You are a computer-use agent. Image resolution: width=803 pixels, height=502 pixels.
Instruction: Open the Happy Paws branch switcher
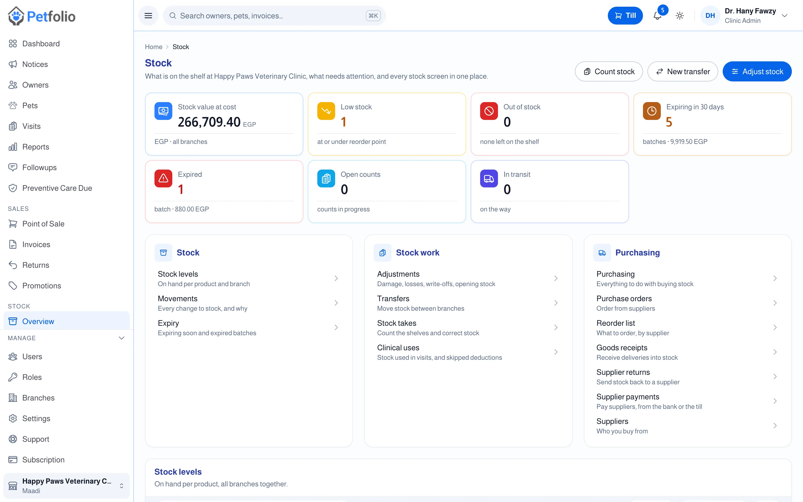[x=66, y=486]
